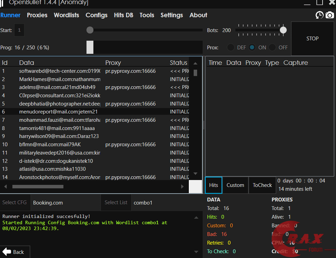Click the Back arrow icon
This screenshot has width=336, height=258.
pos(7,252)
